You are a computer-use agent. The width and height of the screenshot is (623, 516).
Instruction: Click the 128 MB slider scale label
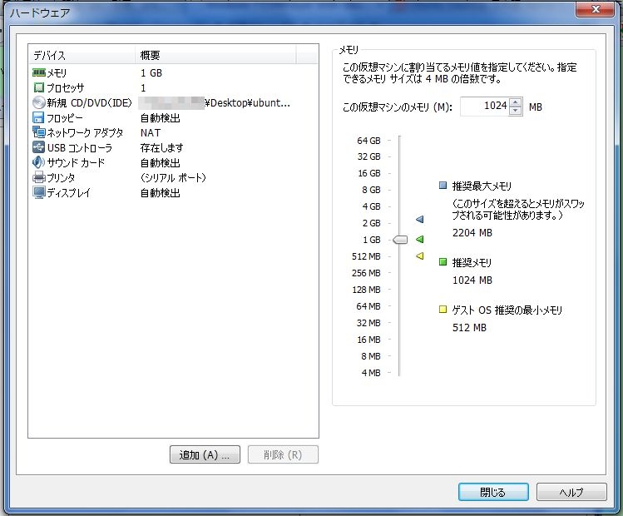tap(366, 290)
